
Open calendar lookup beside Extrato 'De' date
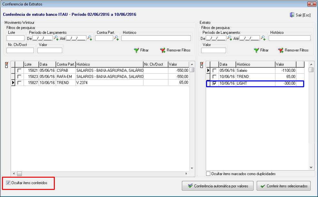point(230,38)
